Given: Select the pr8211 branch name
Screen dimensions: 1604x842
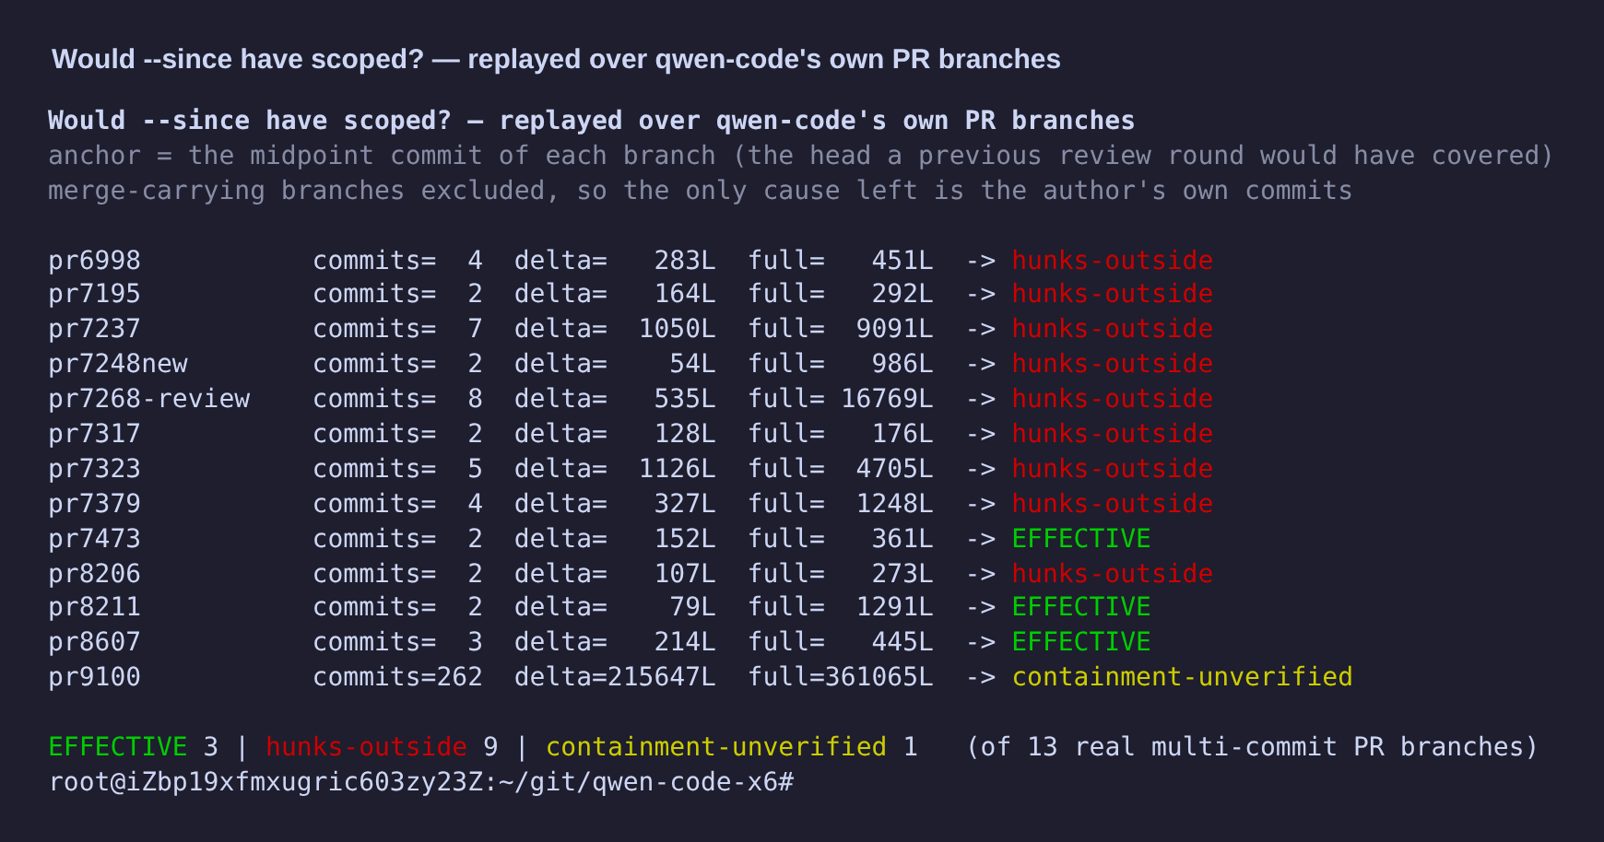Looking at the screenshot, I should 94,607.
